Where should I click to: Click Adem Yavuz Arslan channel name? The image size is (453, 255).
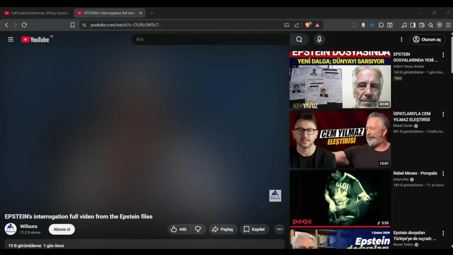coord(408,66)
